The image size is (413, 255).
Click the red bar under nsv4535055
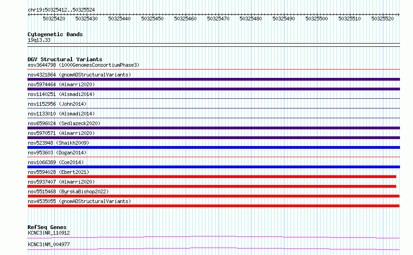[213, 206]
